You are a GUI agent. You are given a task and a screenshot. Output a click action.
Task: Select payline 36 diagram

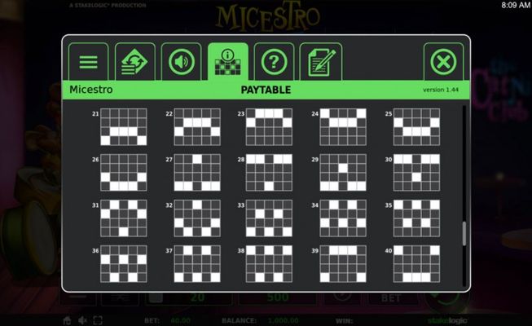(124, 264)
